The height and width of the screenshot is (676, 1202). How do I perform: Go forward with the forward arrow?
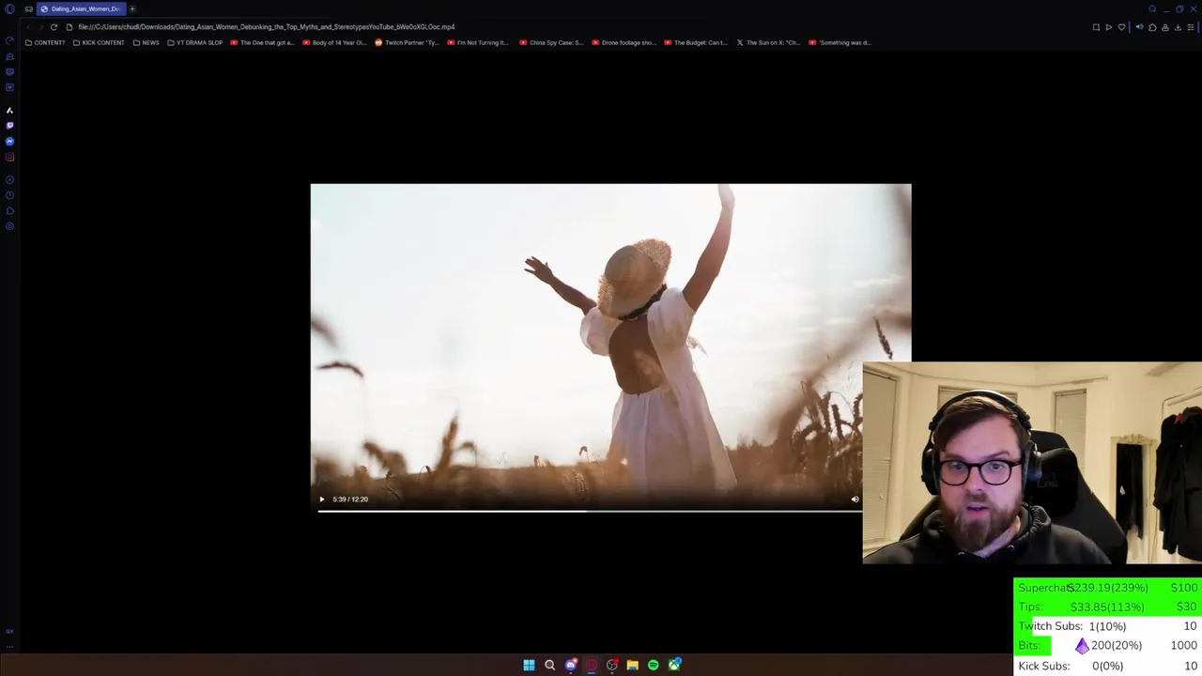pos(40,27)
